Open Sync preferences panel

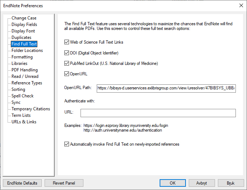coord(16,102)
